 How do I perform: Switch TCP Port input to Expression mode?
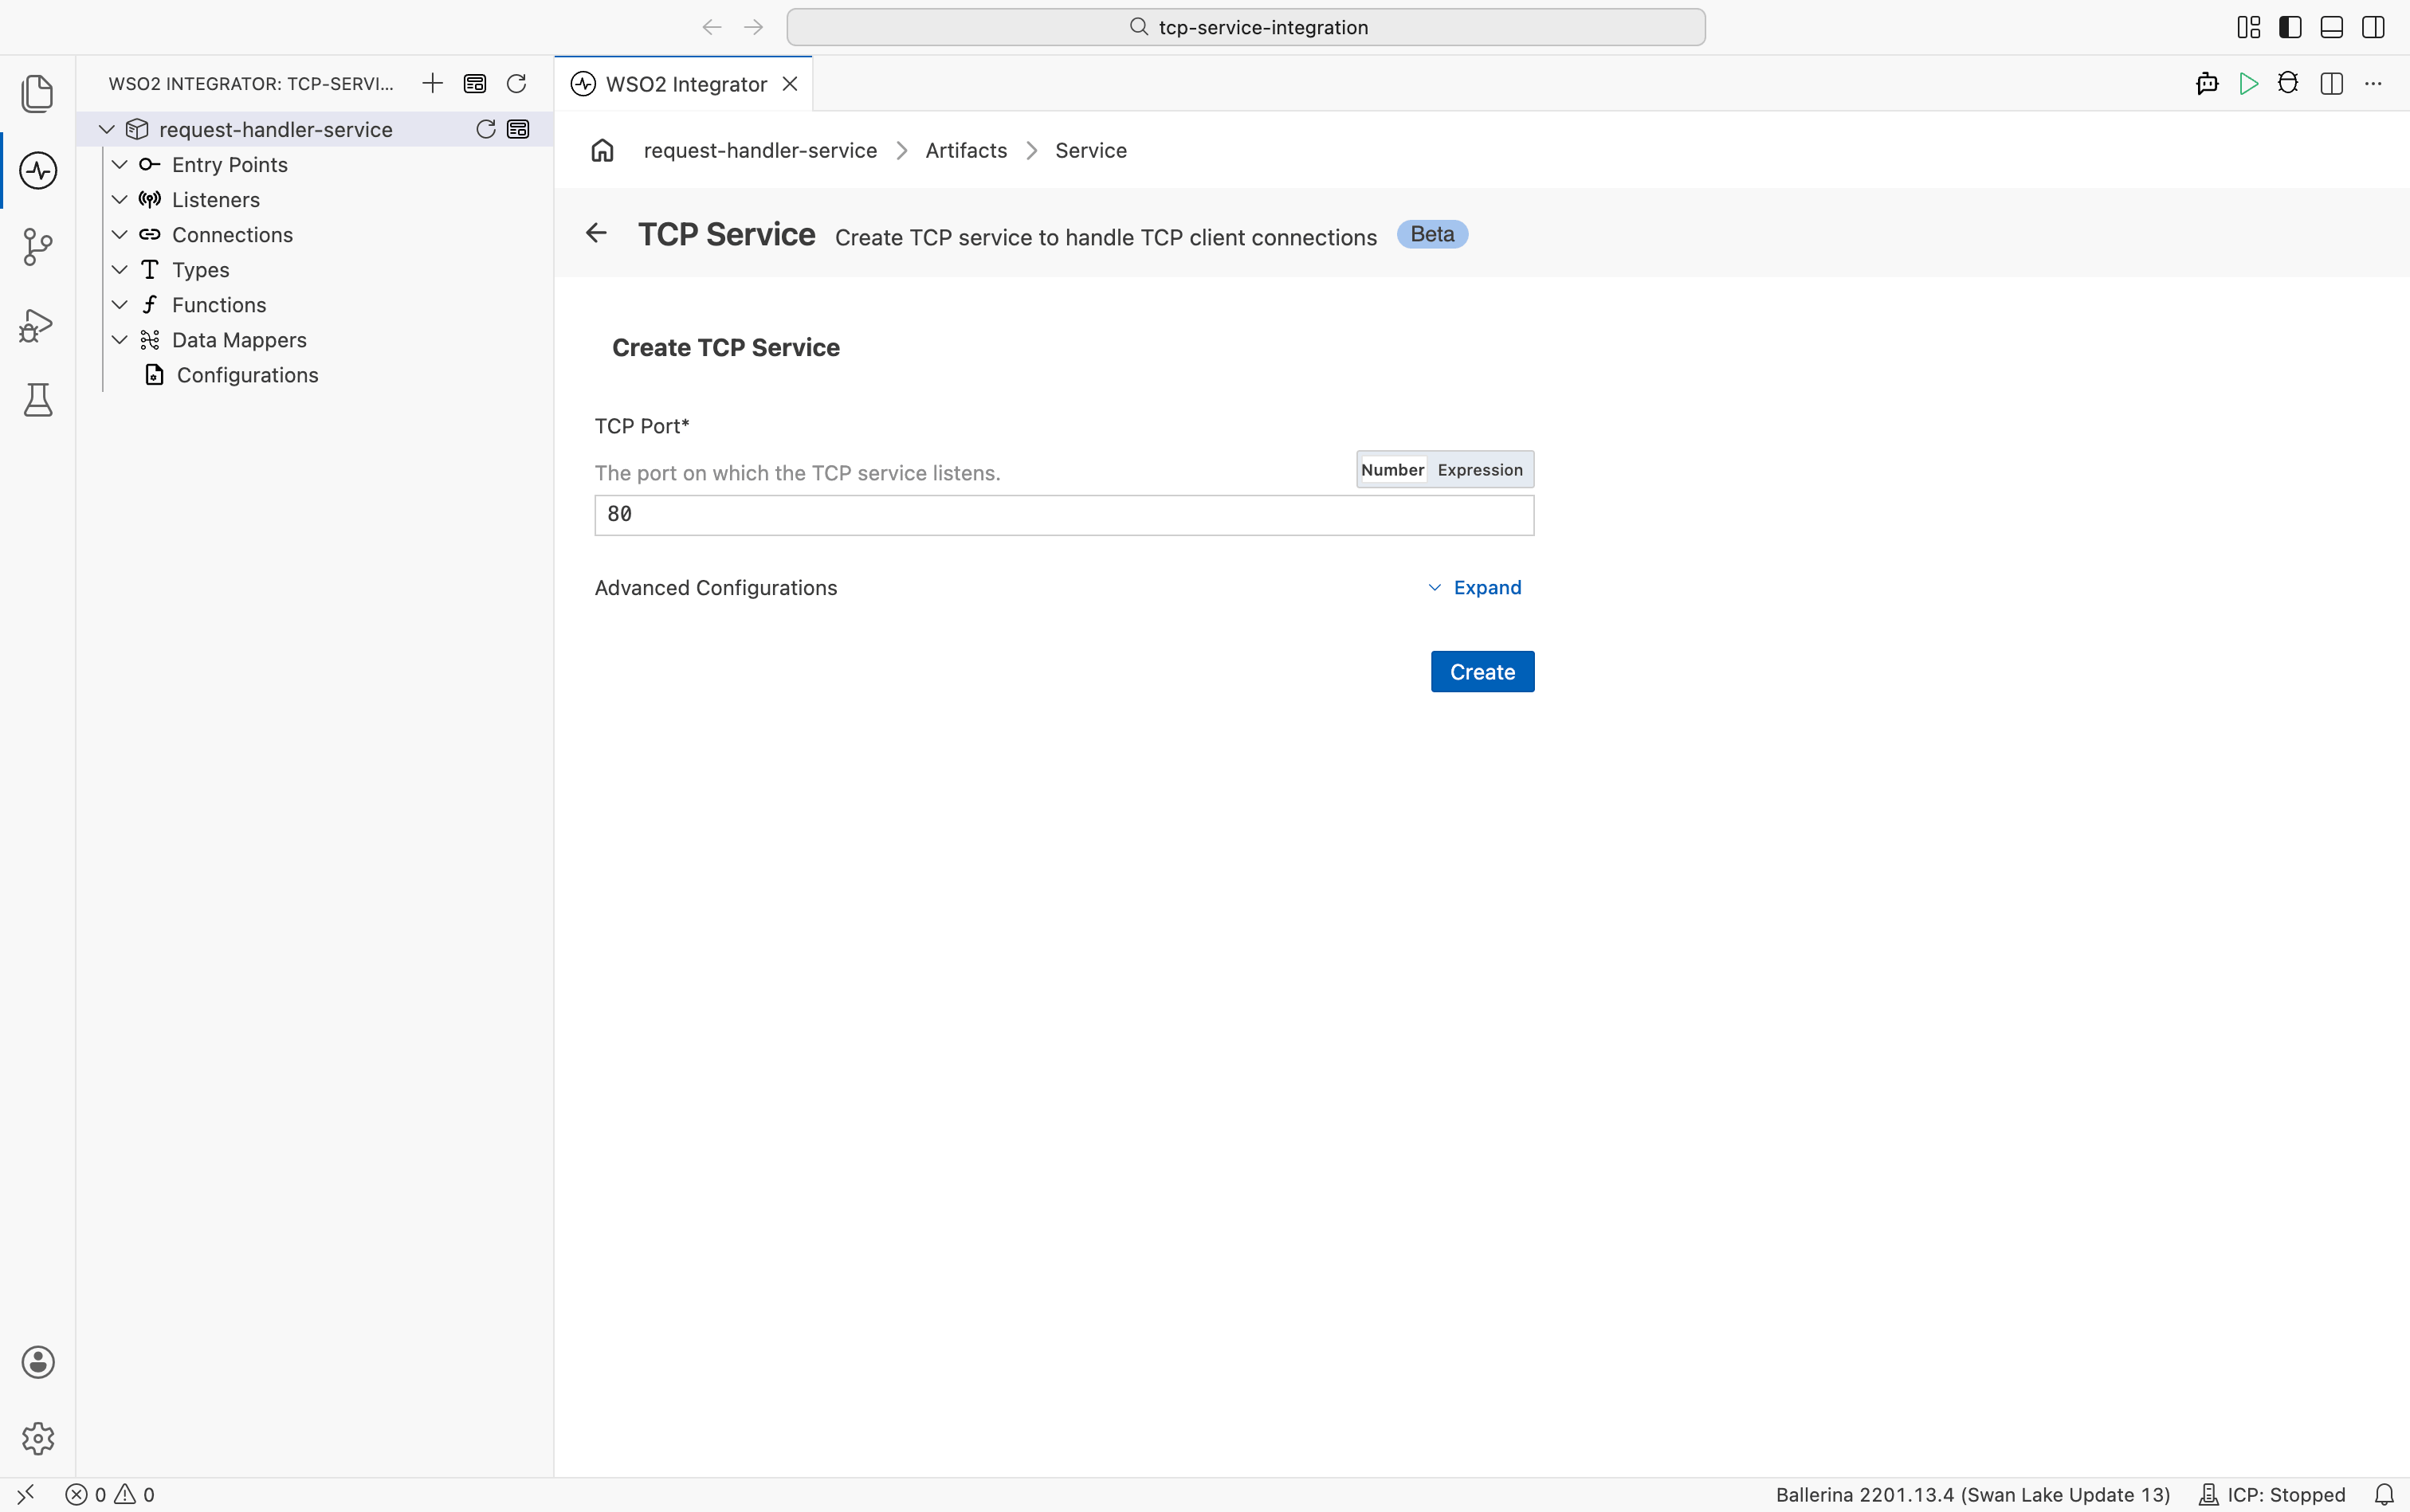pos(1481,470)
